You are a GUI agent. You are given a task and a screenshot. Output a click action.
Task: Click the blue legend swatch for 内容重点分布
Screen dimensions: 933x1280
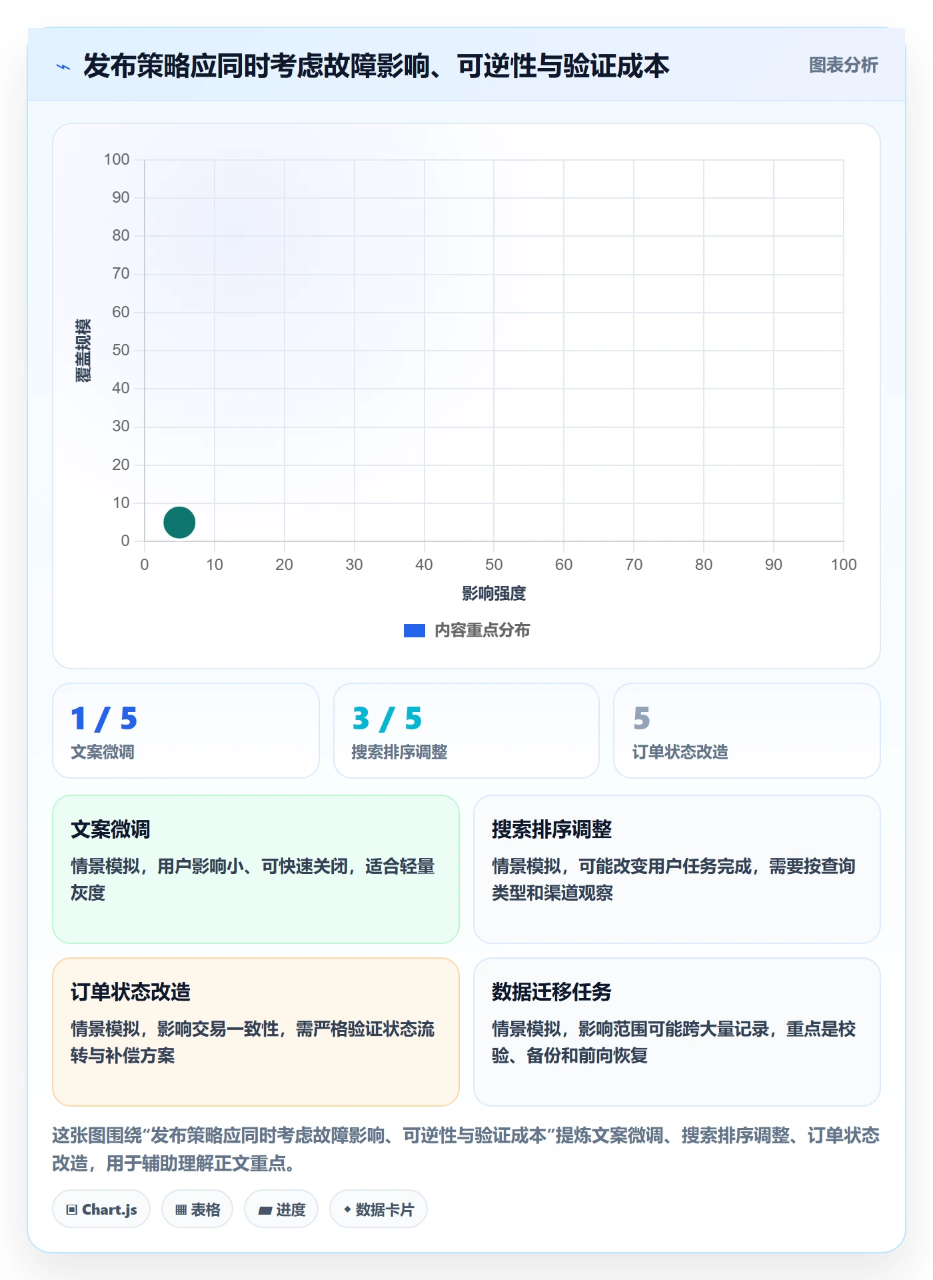point(414,631)
